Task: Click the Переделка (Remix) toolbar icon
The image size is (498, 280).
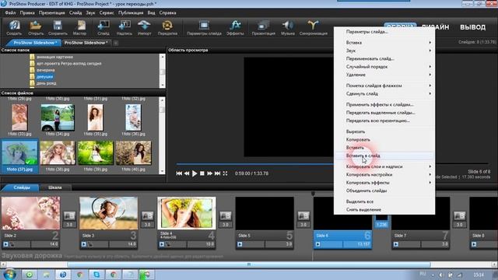Action: [x=167, y=28]
